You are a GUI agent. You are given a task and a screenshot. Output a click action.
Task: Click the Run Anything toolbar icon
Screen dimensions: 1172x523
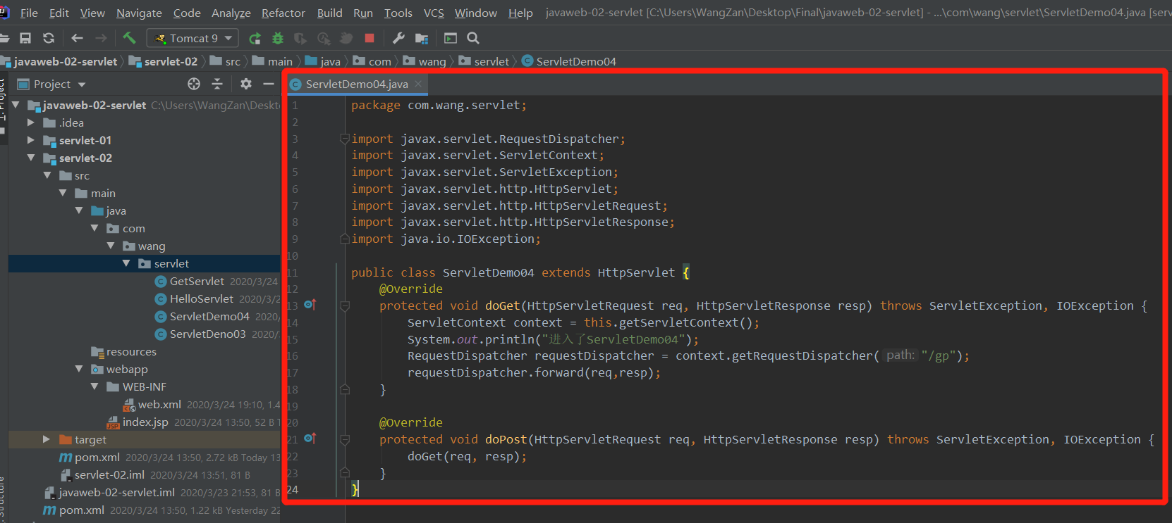(x=451, y=38)
